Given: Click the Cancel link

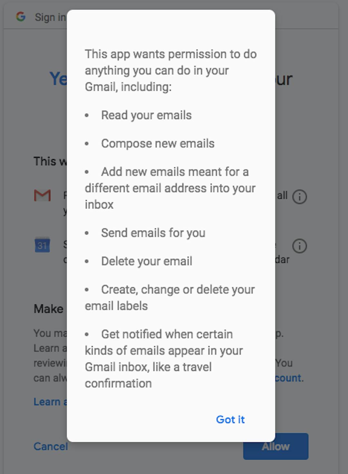Looking at the screenshot, I should 51,446.
